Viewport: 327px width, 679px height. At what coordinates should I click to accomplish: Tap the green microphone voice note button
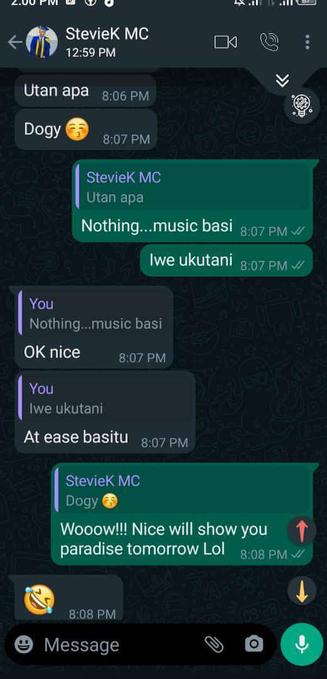[x=301, y=644]
